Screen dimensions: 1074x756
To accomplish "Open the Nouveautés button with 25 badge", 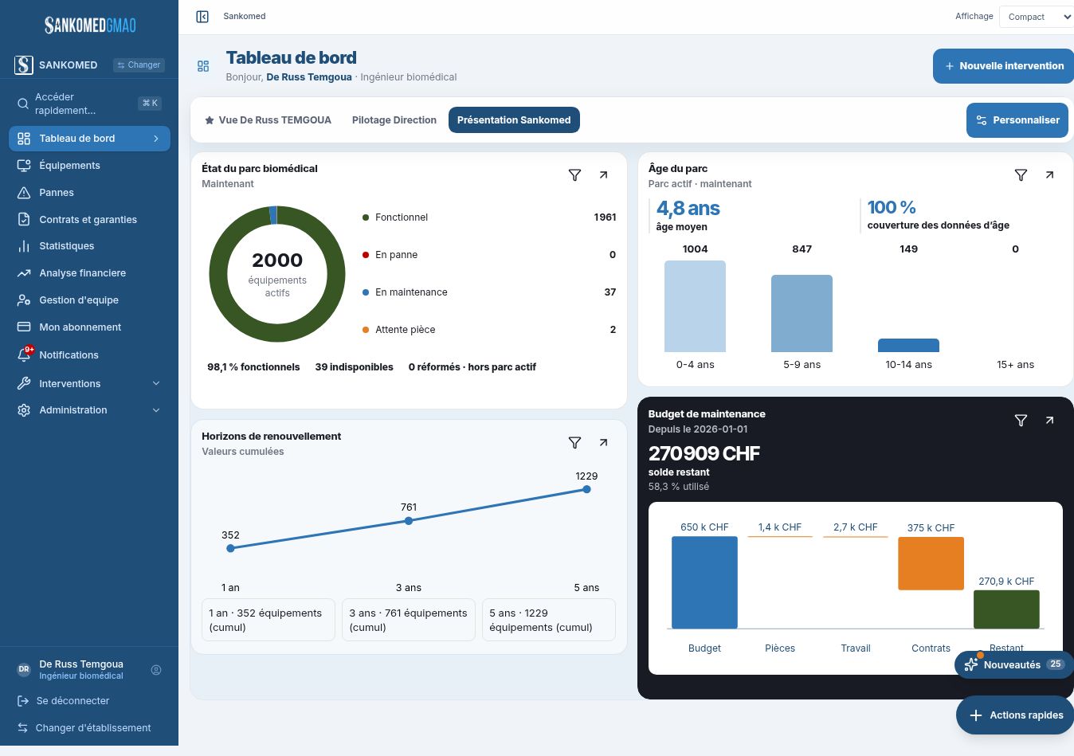I will tap(1013, 664).
